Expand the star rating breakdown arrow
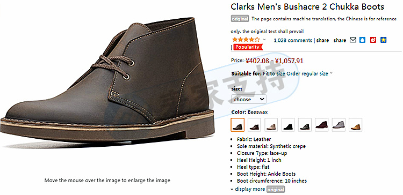403x195 pixels. [x=264, y=40]
